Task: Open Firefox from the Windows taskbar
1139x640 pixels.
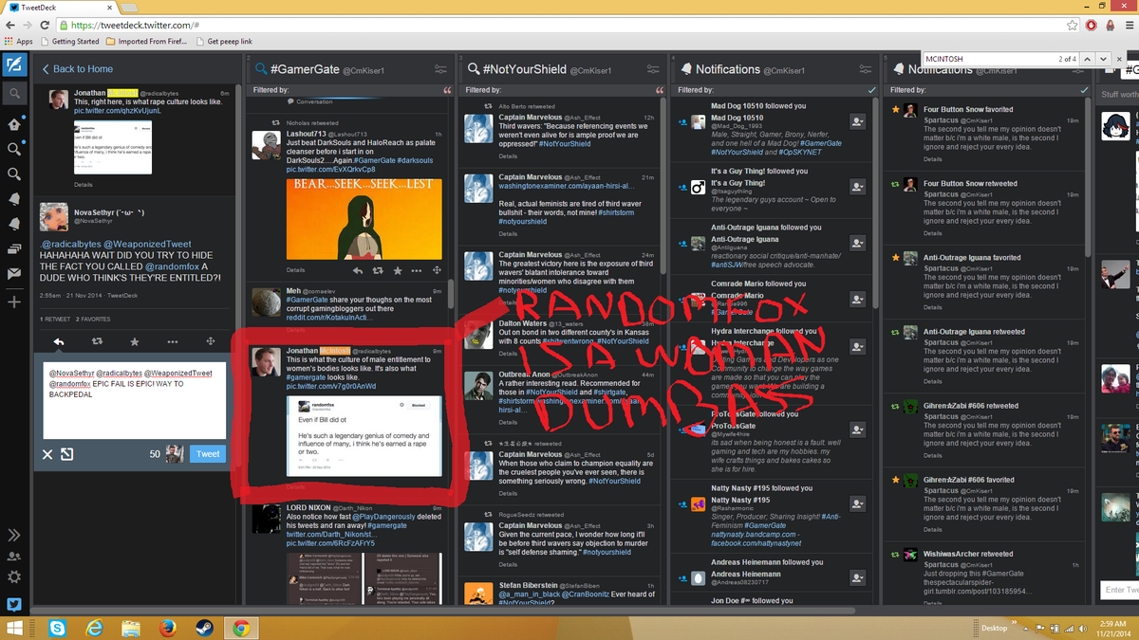Action: pos(168,628)
